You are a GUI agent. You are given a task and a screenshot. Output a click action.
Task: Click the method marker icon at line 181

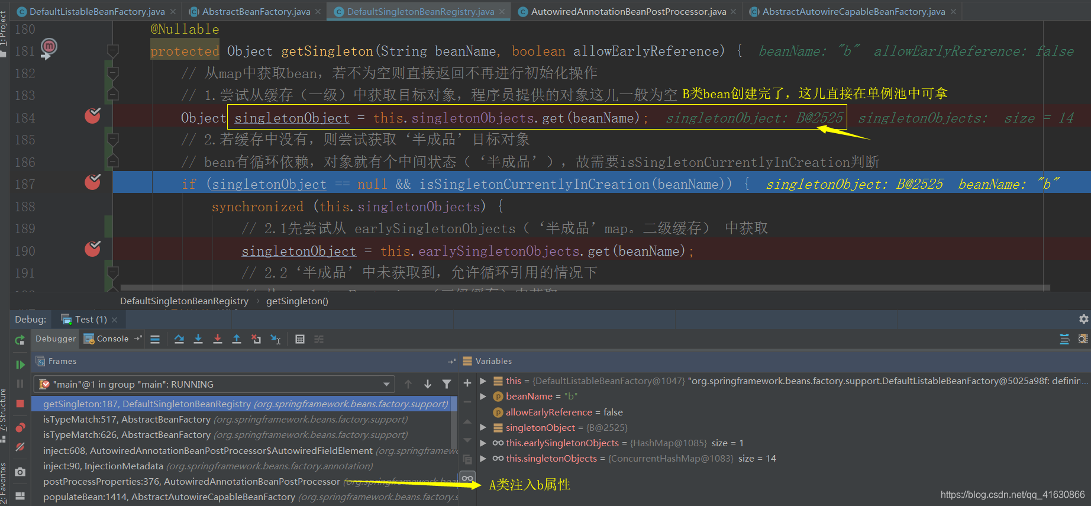click(49, 48)
